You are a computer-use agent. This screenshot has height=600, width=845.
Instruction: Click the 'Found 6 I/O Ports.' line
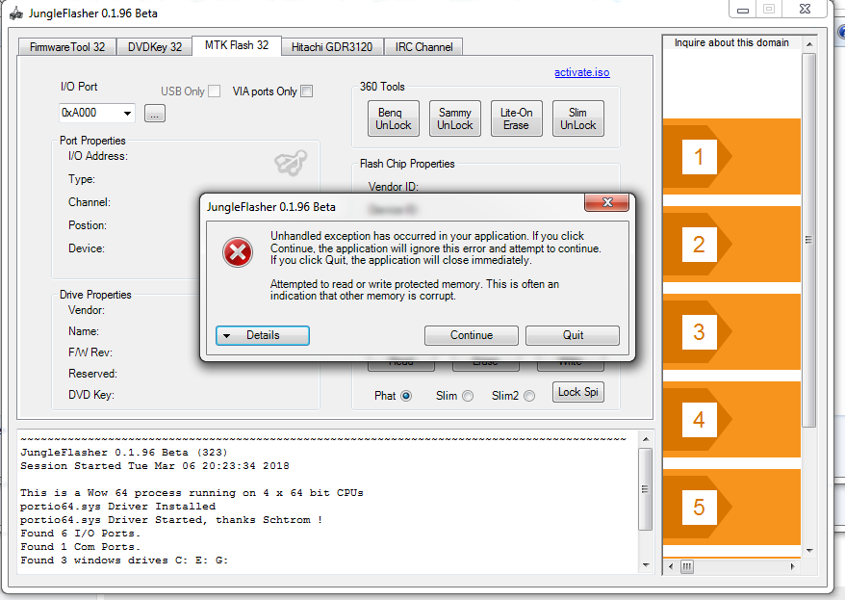pos(80,534)
